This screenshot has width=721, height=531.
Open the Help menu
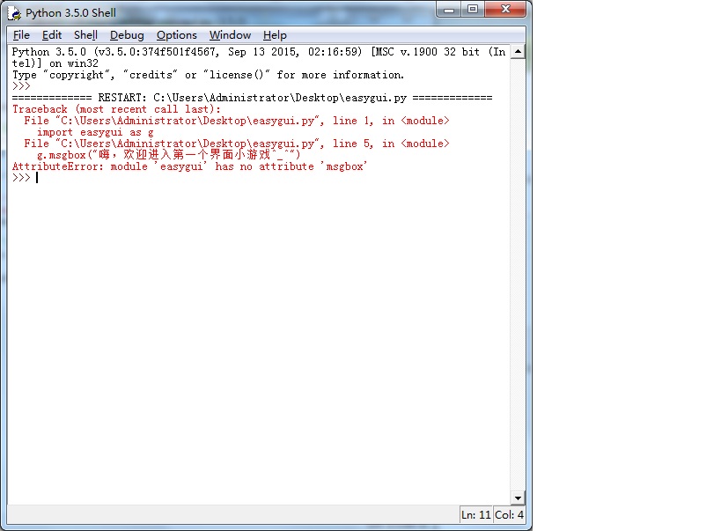[x=275, y=35]
